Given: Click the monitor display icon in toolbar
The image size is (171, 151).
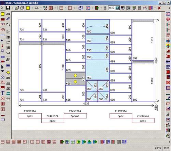Looking at the screenshot, I should point(134,8).
